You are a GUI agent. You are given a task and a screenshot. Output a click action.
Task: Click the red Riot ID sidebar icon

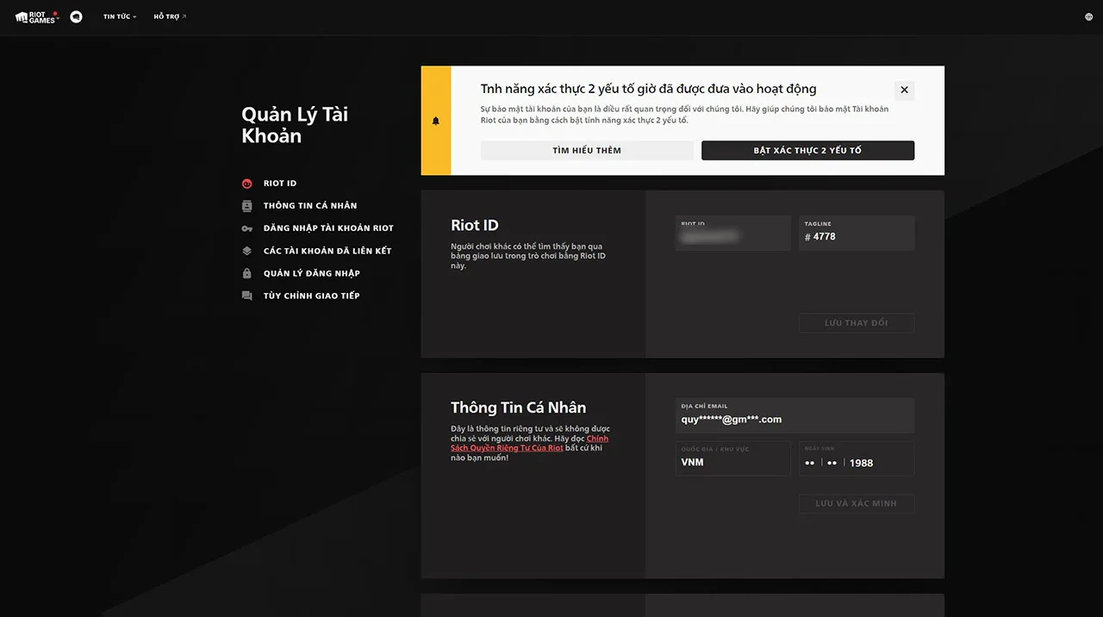[x=247, y=184]
